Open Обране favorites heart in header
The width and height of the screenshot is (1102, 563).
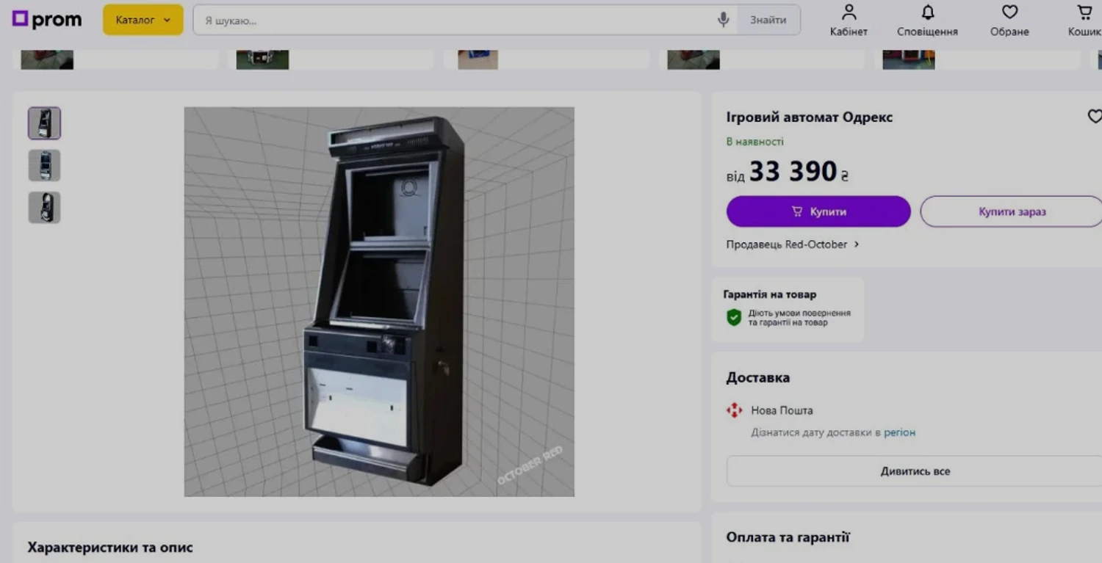(1009, 21)
